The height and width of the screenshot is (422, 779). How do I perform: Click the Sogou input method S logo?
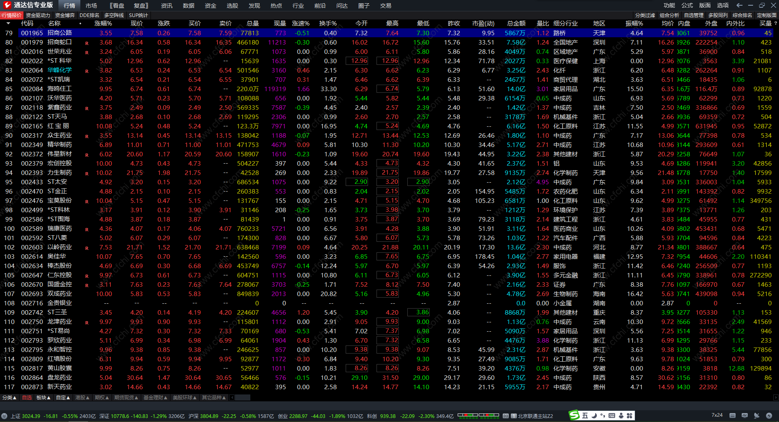pos(574,416)
